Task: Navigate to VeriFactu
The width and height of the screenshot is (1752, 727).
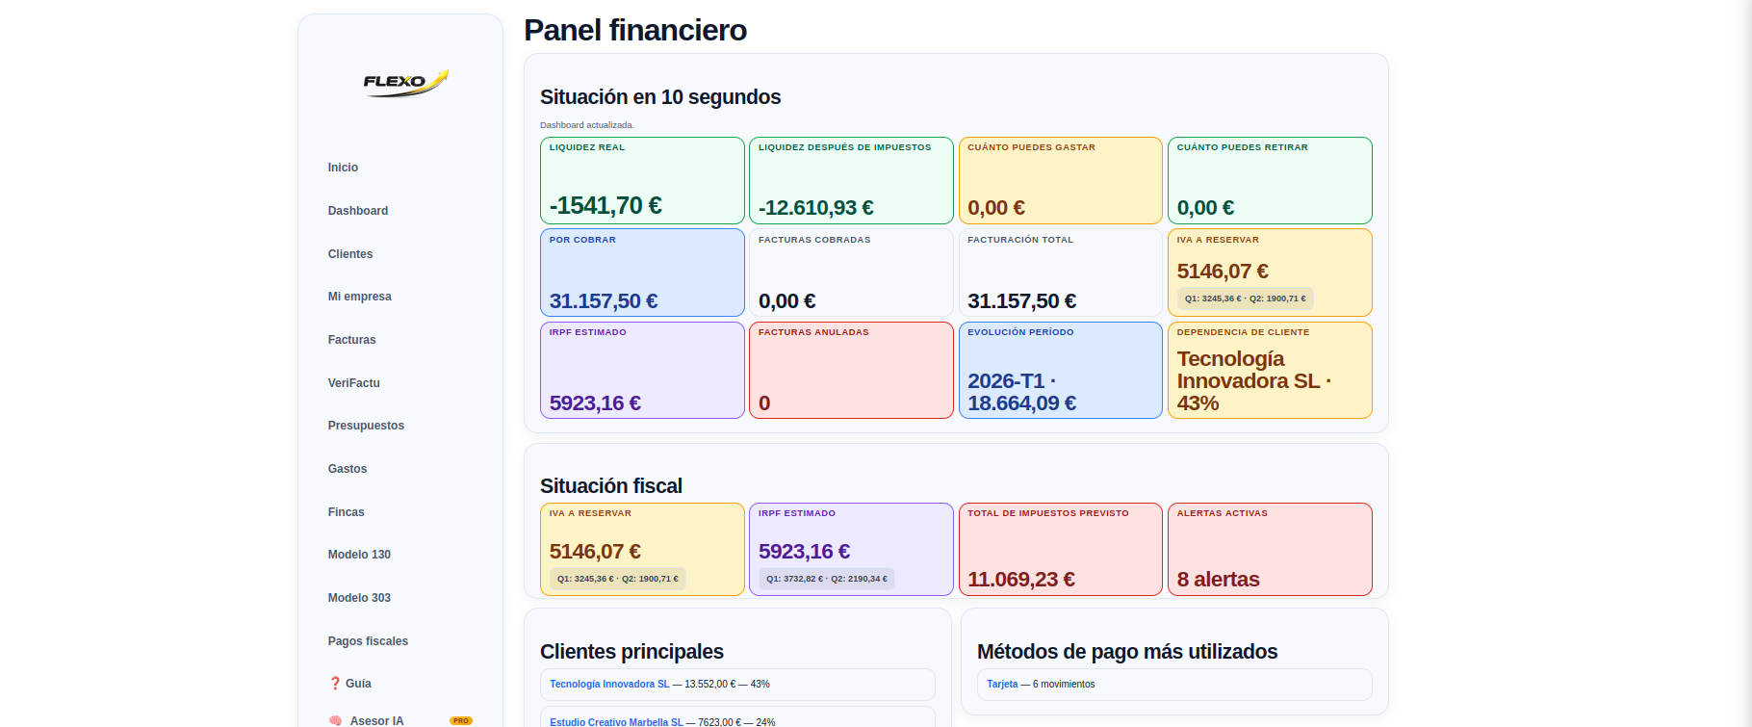Action: (x=354, y=383)
